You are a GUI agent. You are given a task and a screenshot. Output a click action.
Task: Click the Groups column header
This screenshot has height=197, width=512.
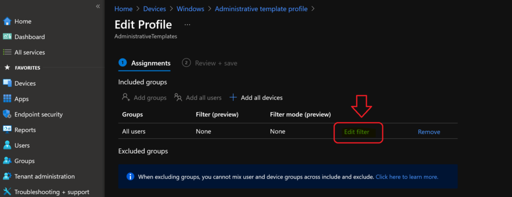[132, 114]
